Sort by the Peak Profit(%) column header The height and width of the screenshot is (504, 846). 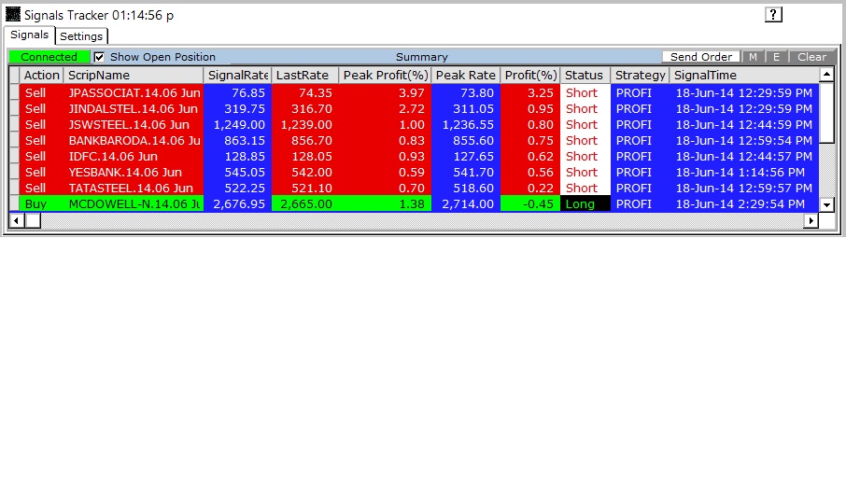[385, 75]
